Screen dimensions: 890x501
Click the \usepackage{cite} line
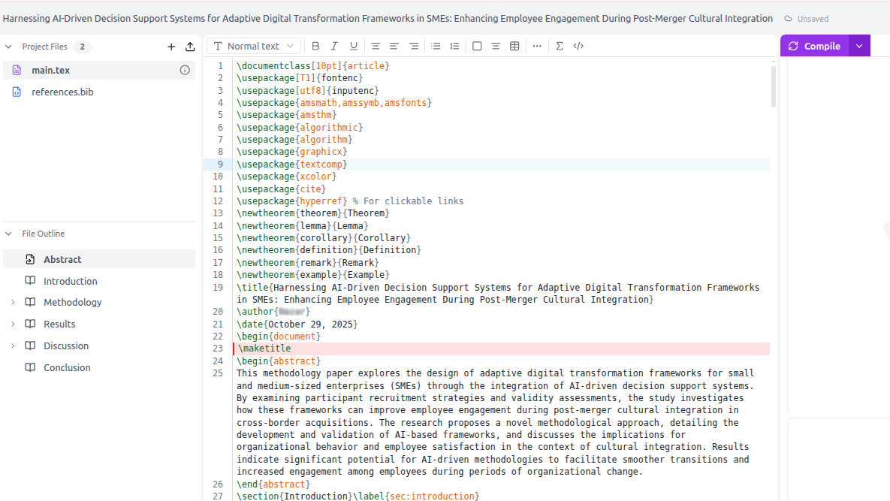click(281, 189)
